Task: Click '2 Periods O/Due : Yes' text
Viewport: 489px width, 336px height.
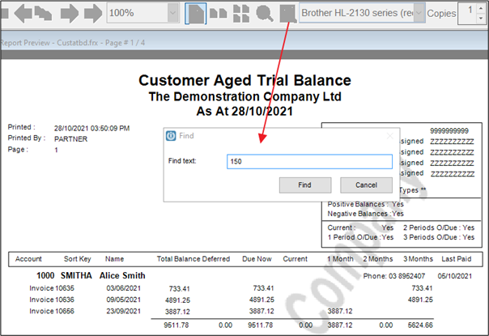Action: point(439,228)
